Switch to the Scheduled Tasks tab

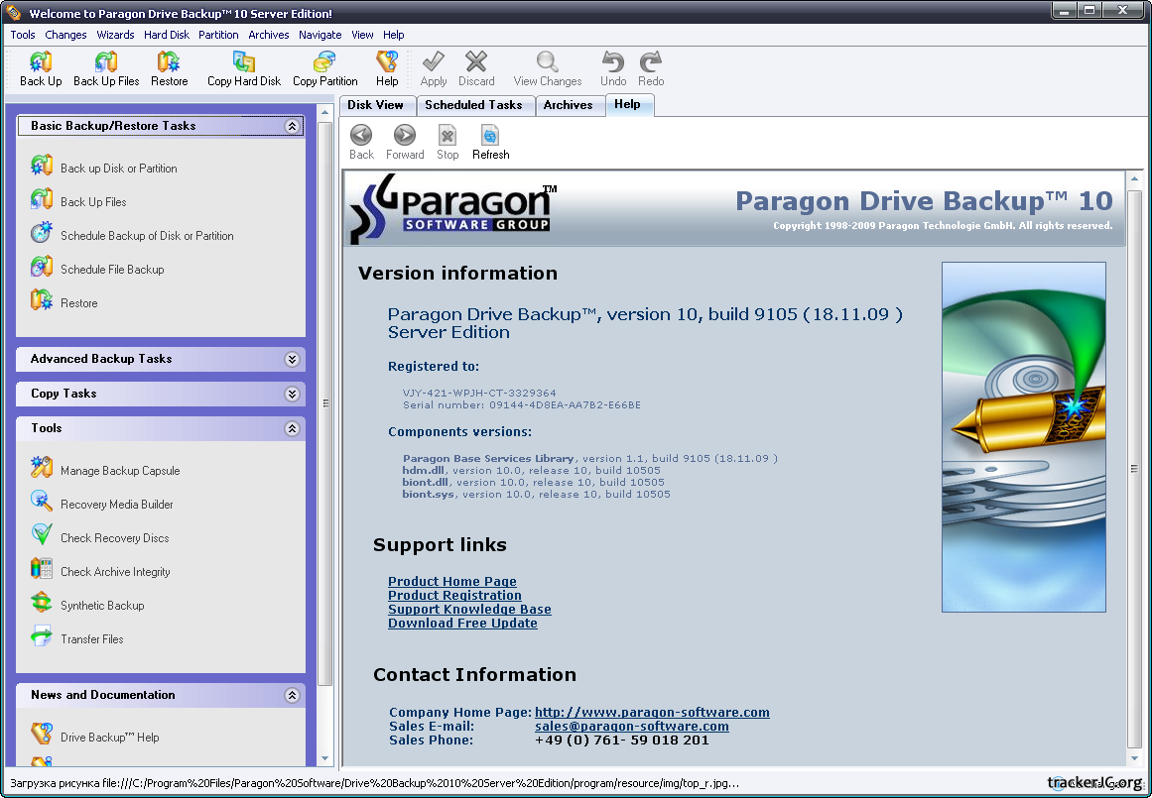point(473,105)
